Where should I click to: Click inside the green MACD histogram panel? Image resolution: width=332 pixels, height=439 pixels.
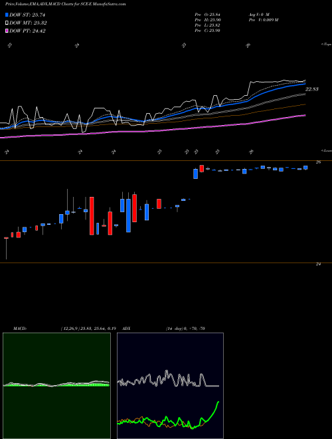56,386
